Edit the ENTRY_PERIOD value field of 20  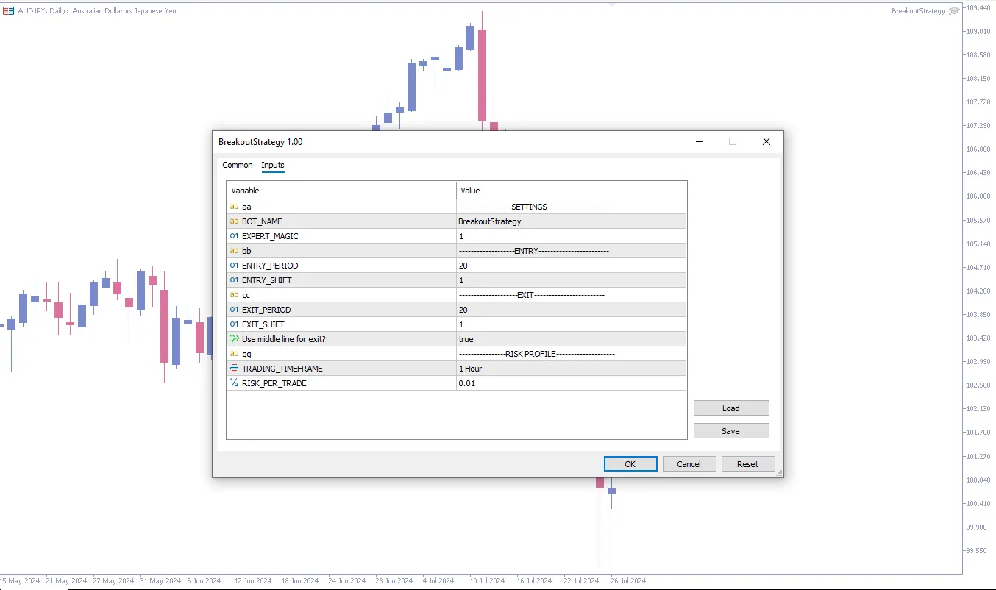point(571,266)
